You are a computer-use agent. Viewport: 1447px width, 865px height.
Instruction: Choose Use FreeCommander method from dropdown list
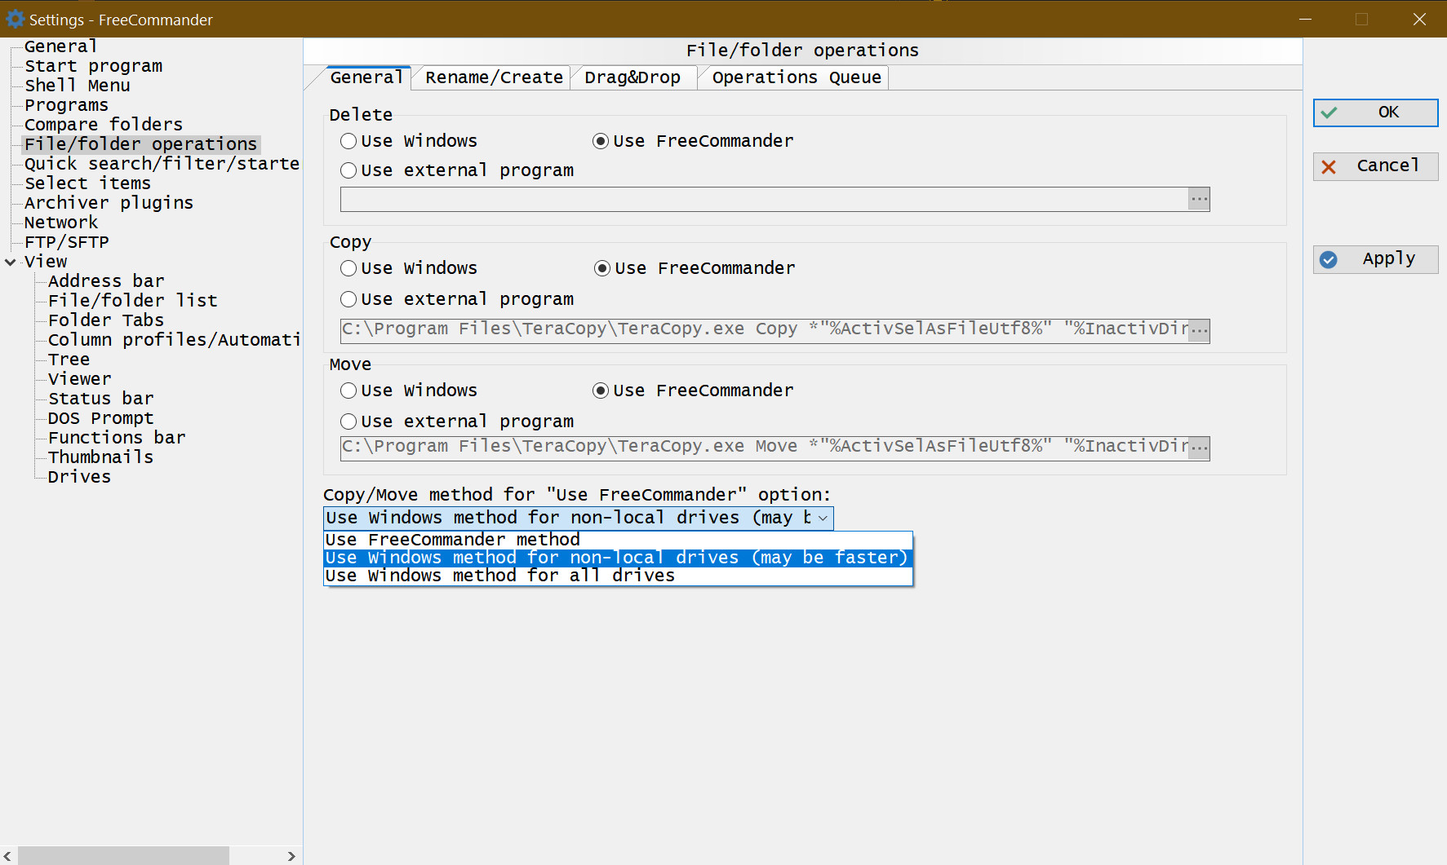(x=453, y=540)
